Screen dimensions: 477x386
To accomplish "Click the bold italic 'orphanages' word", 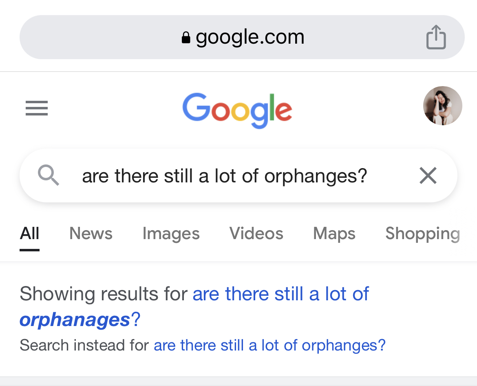I will pos(75,320).
